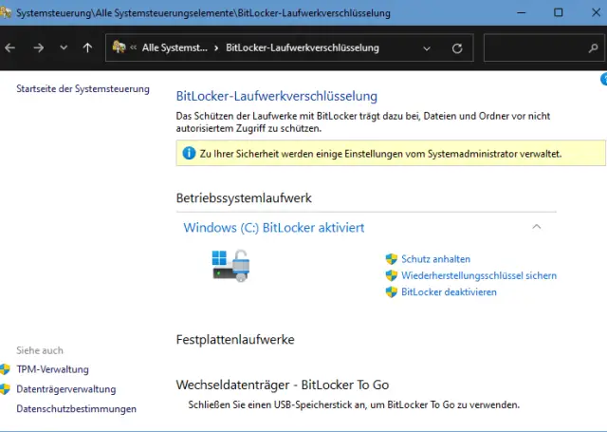
Task: Click the shield icon beside TPM-Verwaltung
Action: [x=6, y=369]
